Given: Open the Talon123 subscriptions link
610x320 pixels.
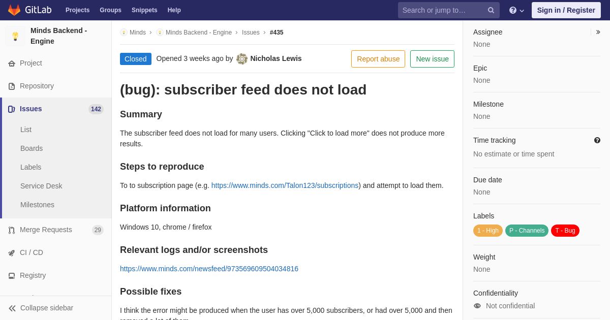Looking at the screenshot, I should coord(285,185).
